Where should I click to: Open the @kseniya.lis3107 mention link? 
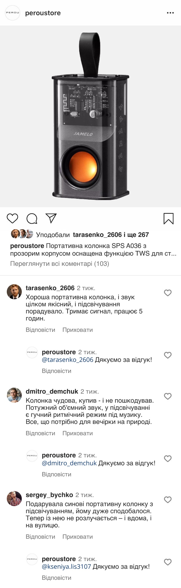(66, 567)
